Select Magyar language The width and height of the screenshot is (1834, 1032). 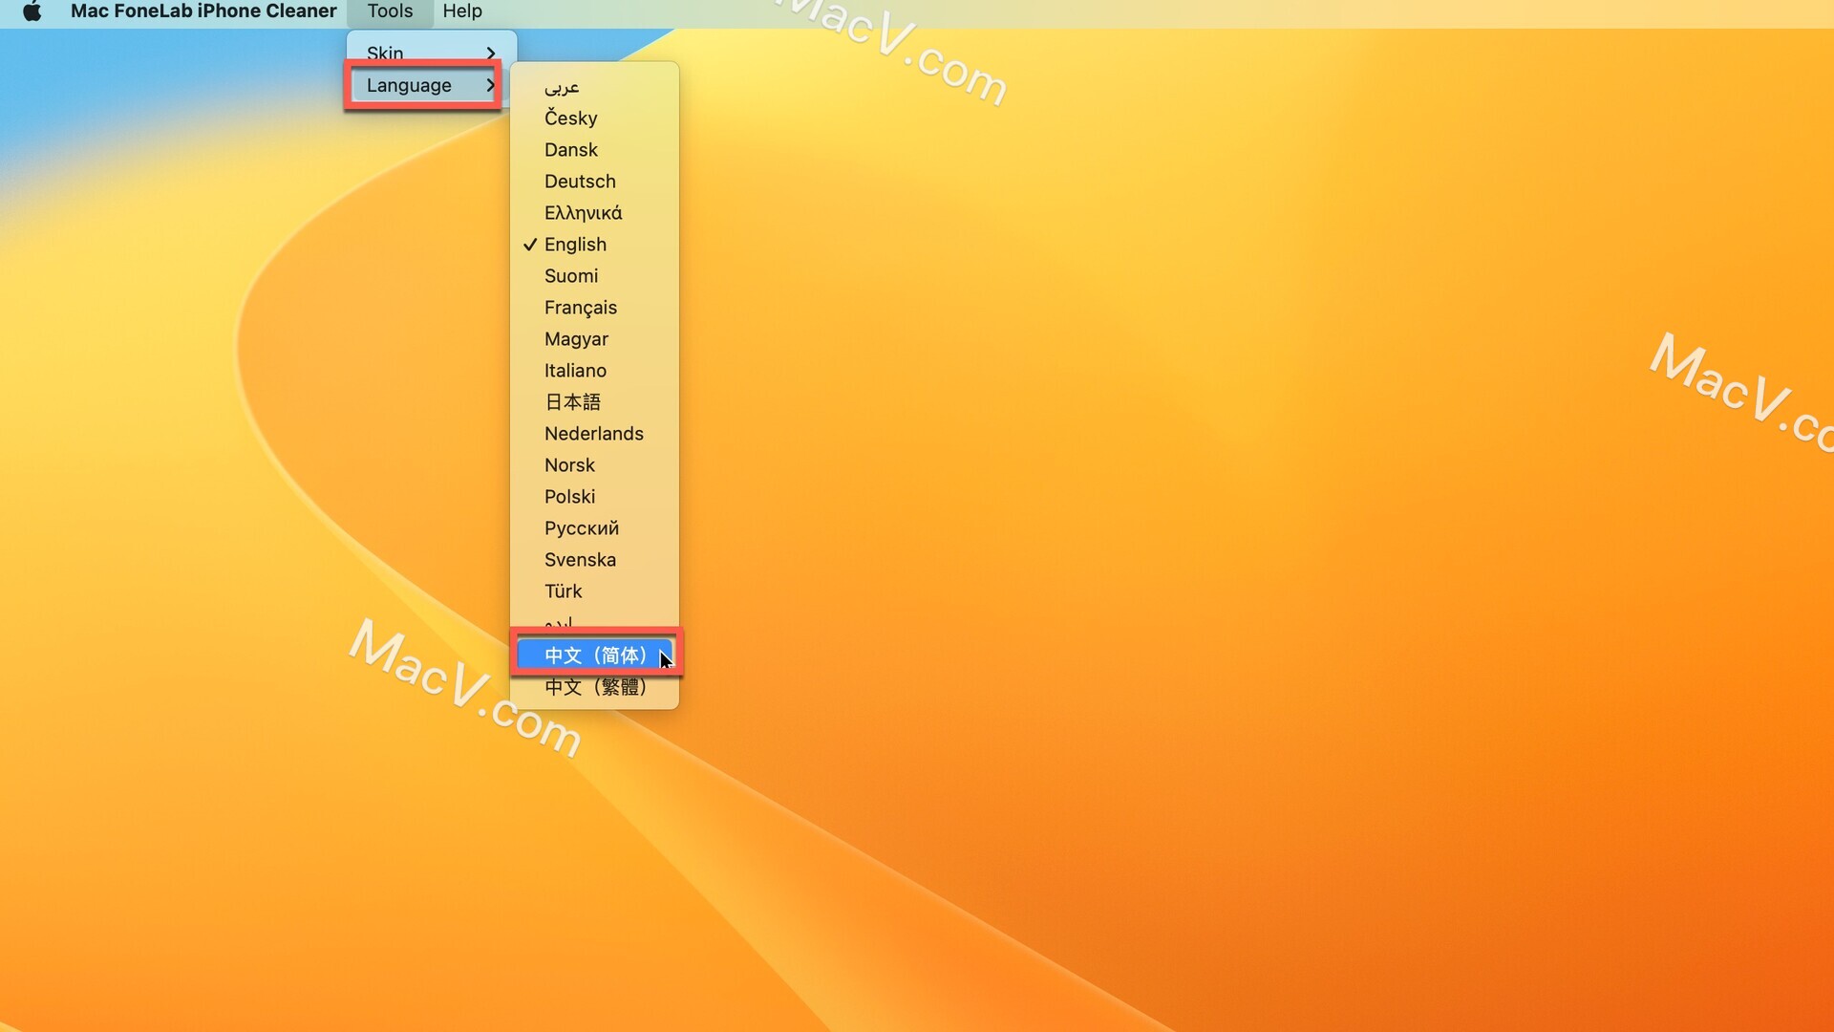point(594,339)
